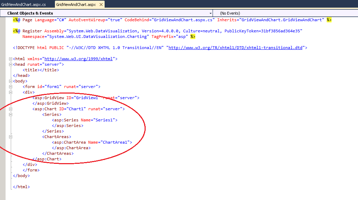Collapse the Series element outline

click(x=10, y=114)
